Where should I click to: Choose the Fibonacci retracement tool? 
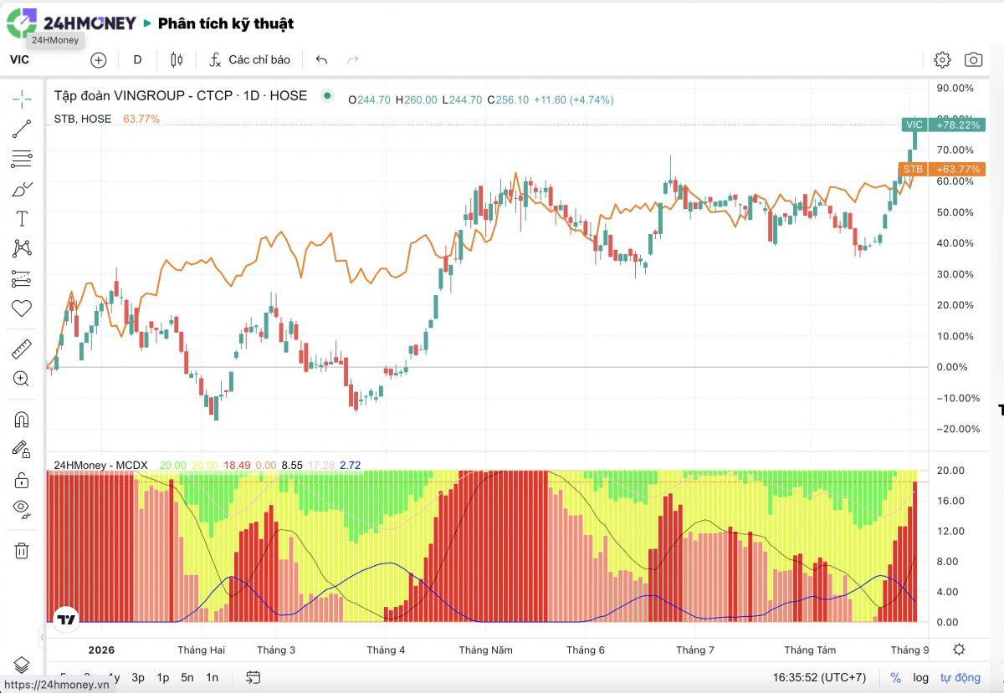click(22, 159)
